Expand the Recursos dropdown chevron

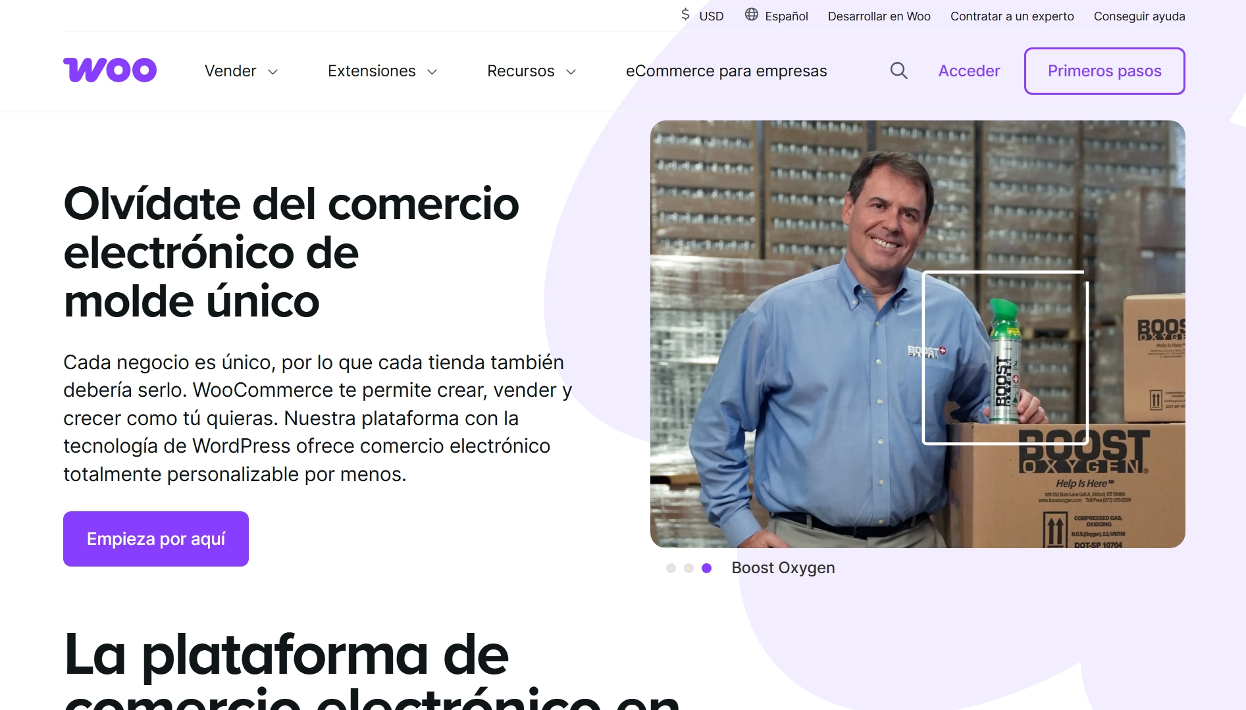(x=571, y=72)
